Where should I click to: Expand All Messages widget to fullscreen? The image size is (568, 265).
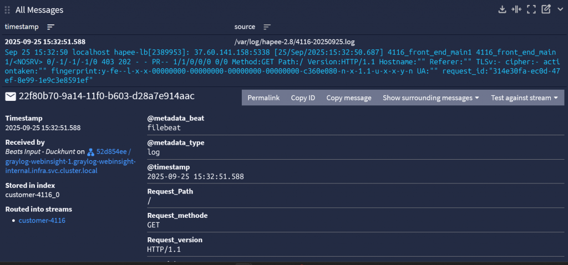tap(531, 9)
